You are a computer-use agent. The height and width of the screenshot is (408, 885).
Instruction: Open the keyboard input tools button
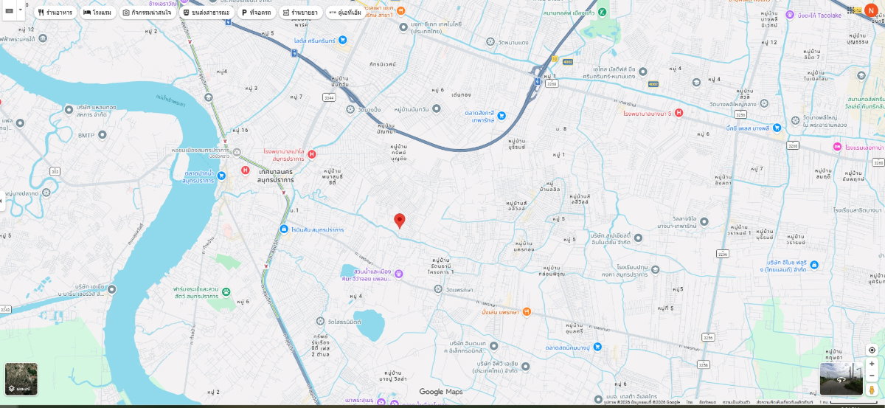pos(10,11)
